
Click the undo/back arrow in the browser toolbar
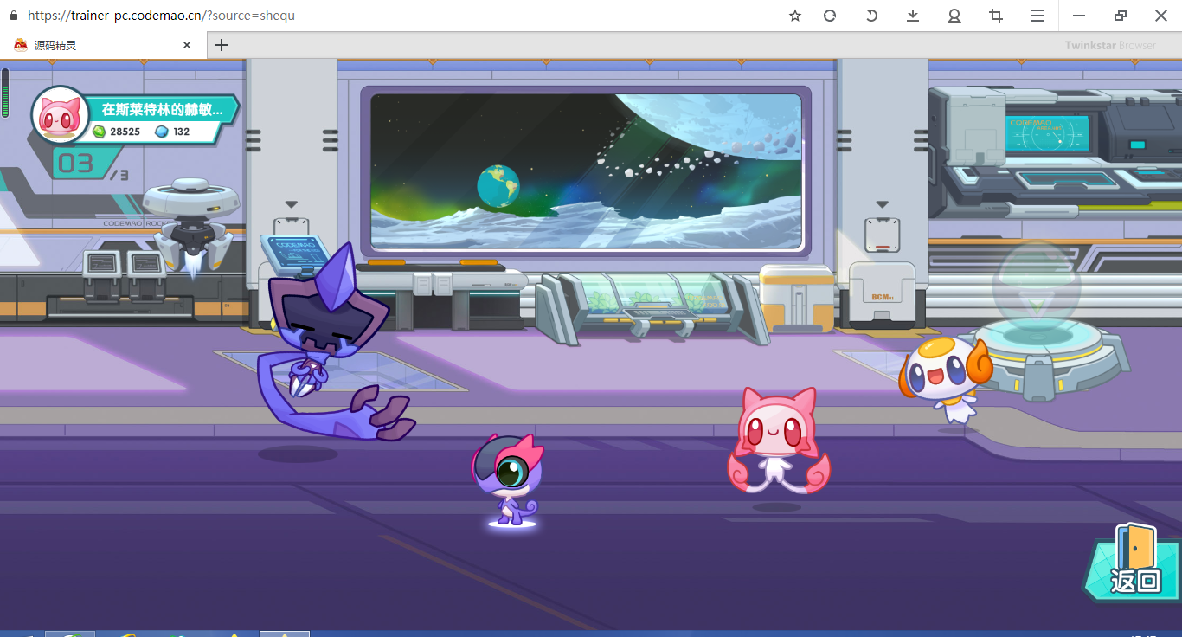pyautogui.click(x=871, y=16)
